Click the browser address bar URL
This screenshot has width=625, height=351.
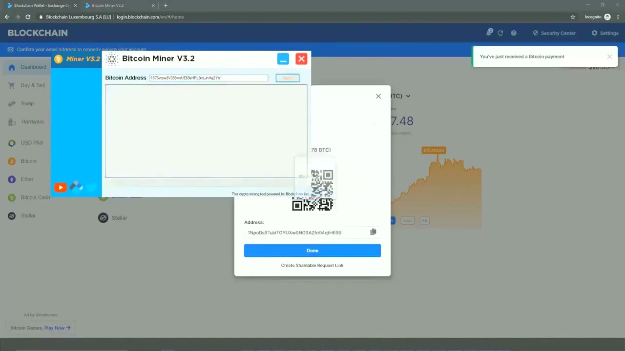click(150, 17)
